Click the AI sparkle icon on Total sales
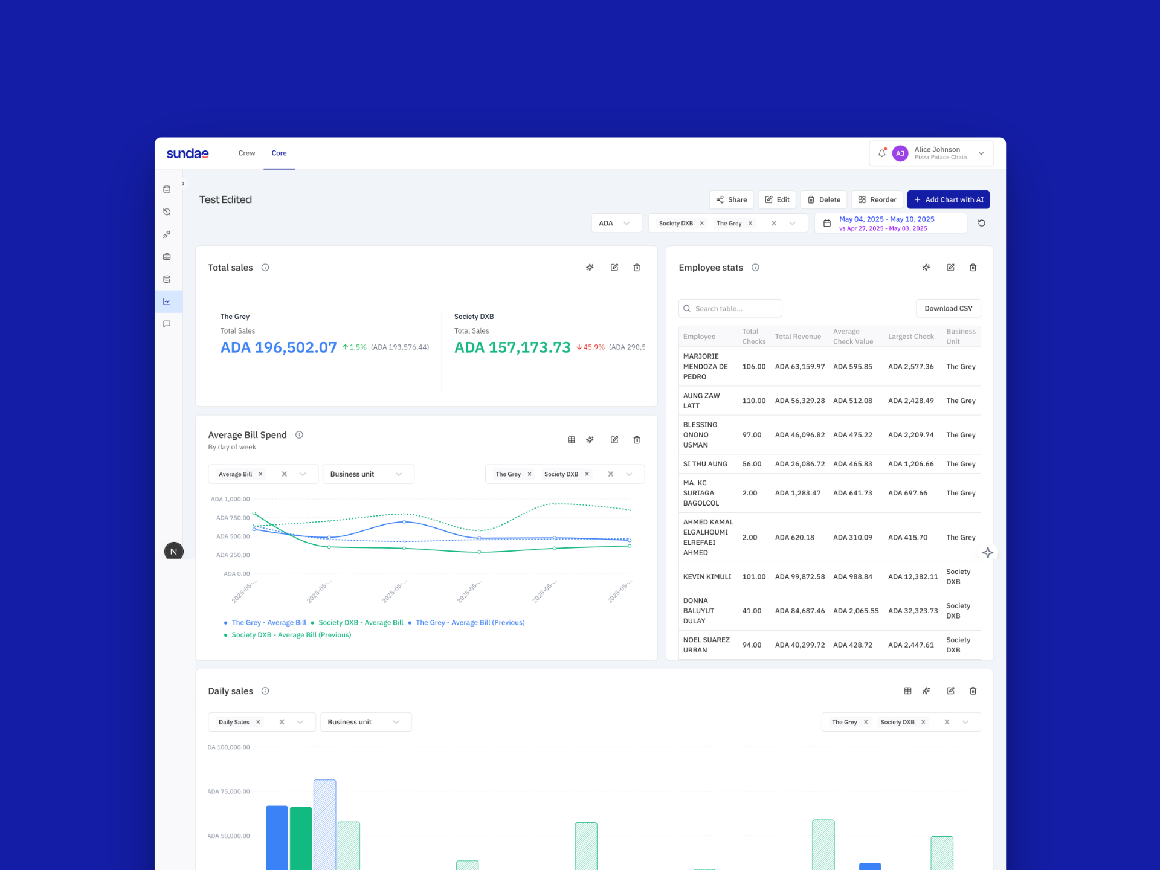Screen dimensions: 1160x870 (x=590, y=267)
